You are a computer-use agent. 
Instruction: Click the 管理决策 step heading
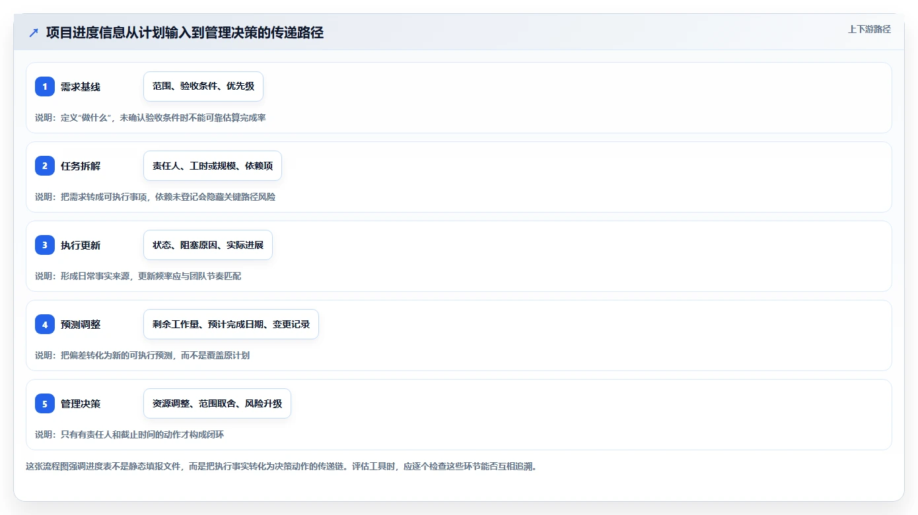pos(81,403)
